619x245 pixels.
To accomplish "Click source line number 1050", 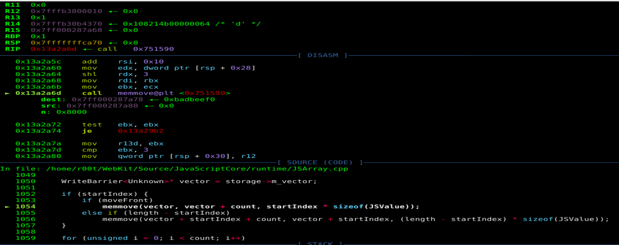I will (x=26, y=181).
